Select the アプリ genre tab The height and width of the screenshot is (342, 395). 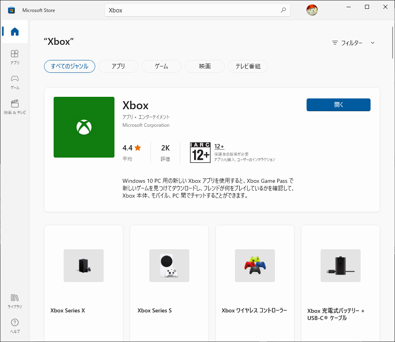[118, 66]
